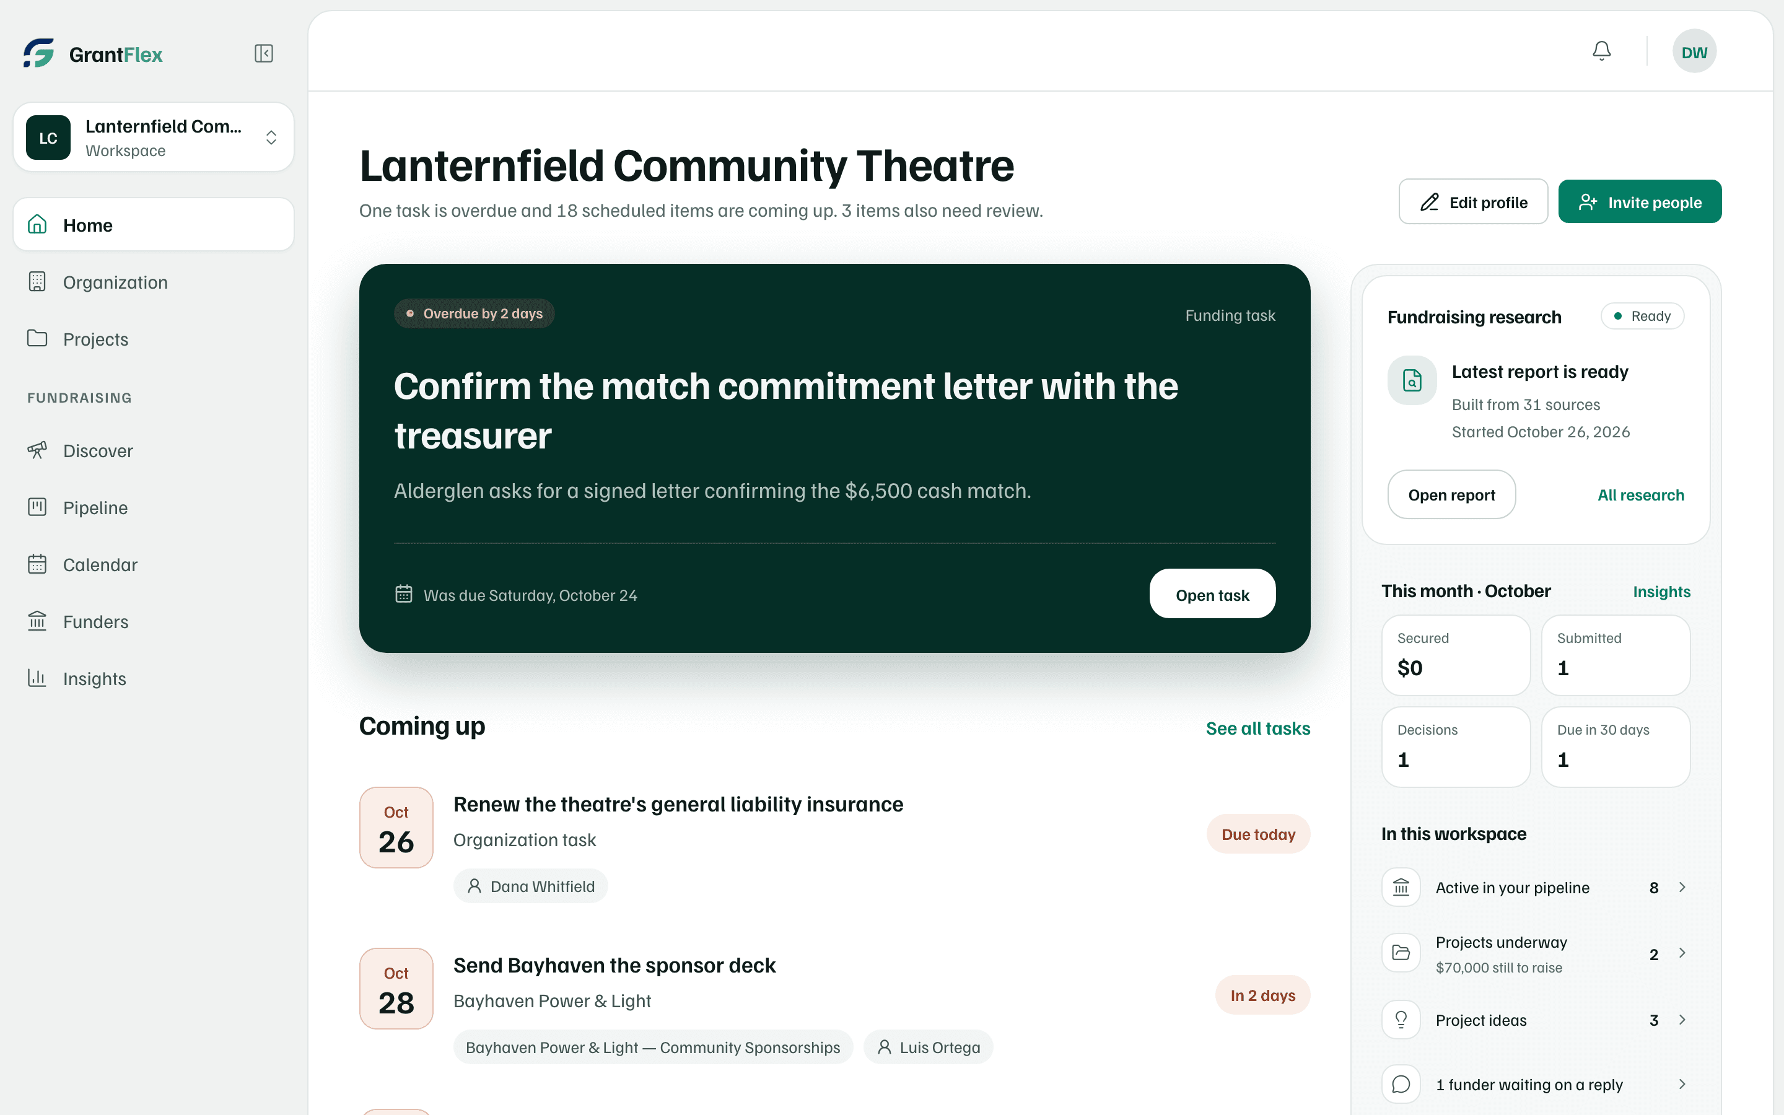The width and height of the screenshot is (1784, 1115).
Task: Click the Bayhaven Community Sponsorships chip
Action: point(652,1047)
